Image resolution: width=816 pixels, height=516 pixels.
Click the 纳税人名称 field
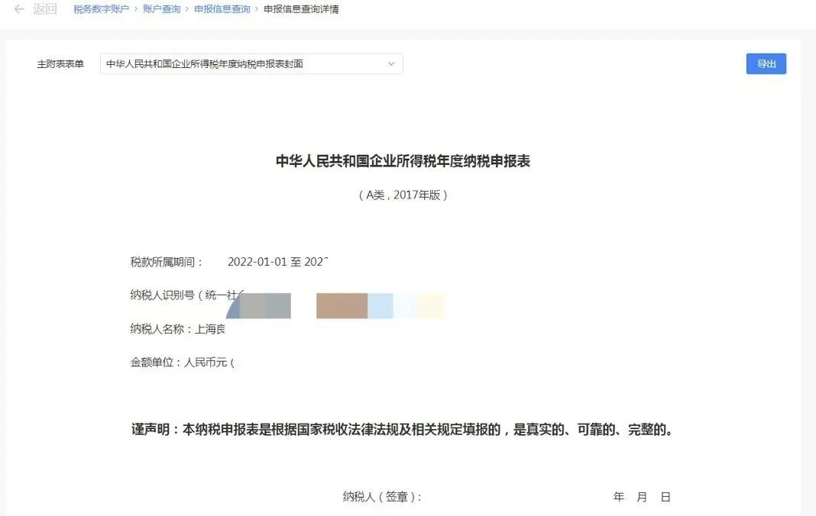[x=177, y=329]
